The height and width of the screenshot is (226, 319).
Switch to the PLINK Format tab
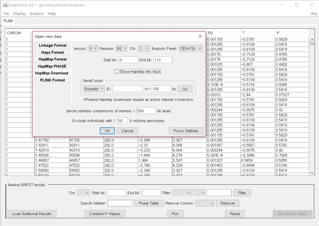(52, 80)
